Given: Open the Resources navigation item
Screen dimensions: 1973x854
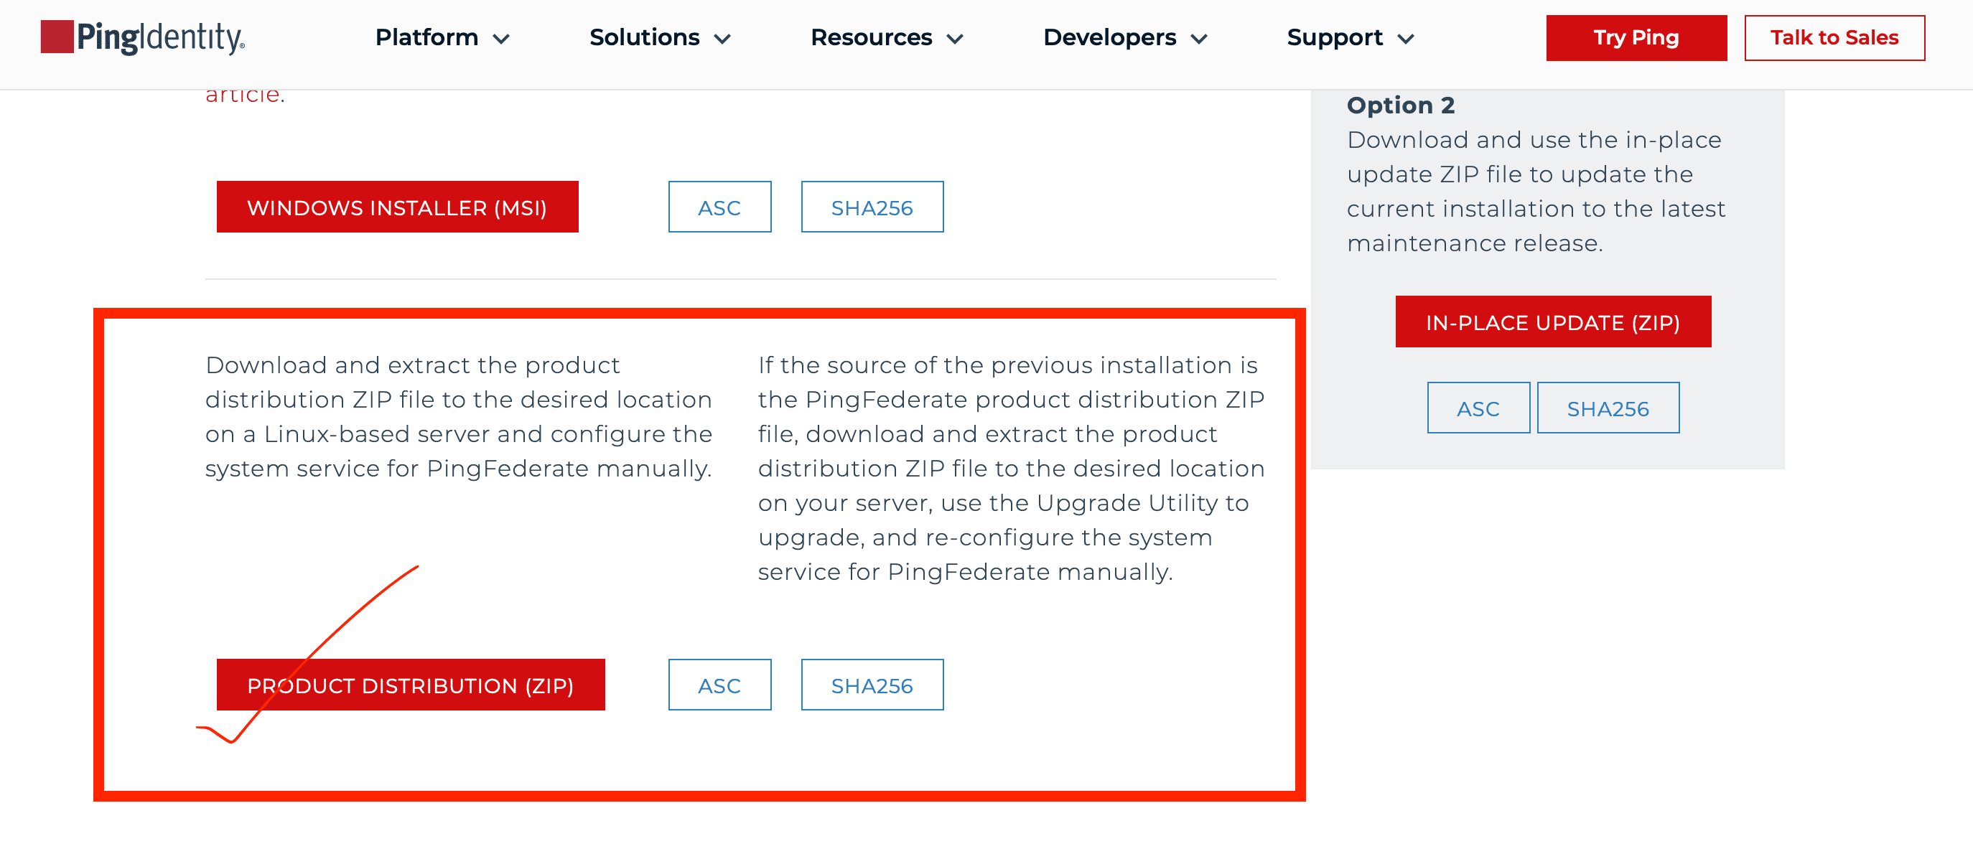Looking at the screenshot, I should pos(871,37).
